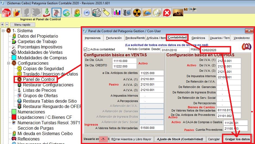
Task: Click the Período Contable Desde date field
Action: (175, 50)
